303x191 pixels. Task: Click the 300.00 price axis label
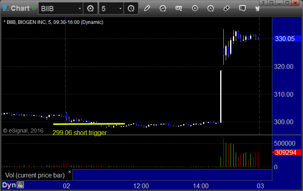pyautogui.click(x=283, y=122)
